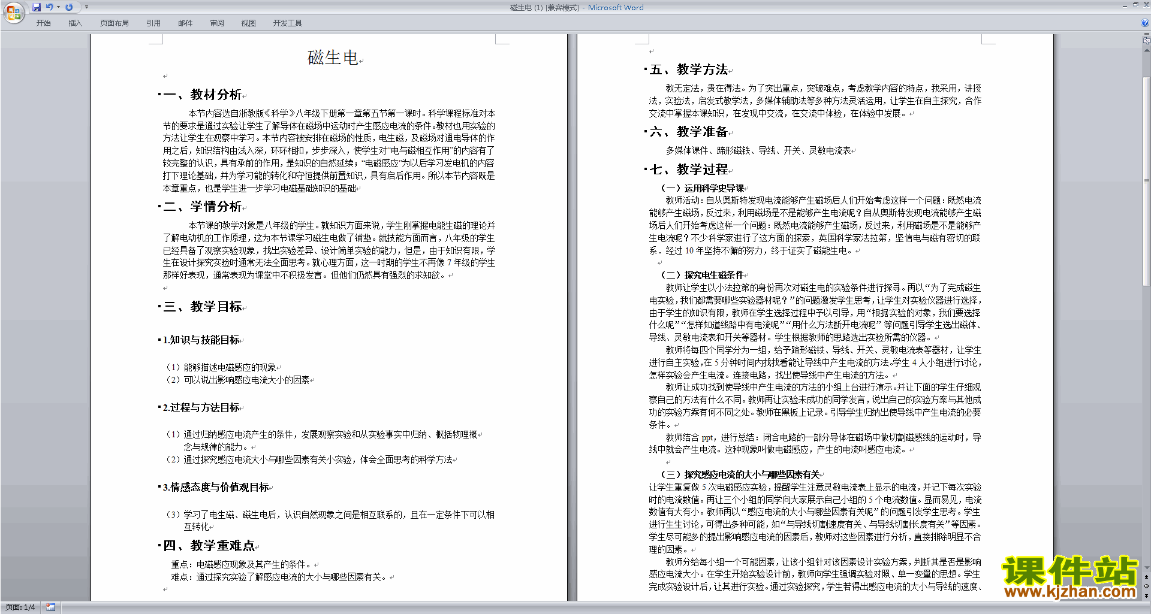Click the heading 一、教材分析
This screenshot has width=1151, height=614.
coord(202,95)
